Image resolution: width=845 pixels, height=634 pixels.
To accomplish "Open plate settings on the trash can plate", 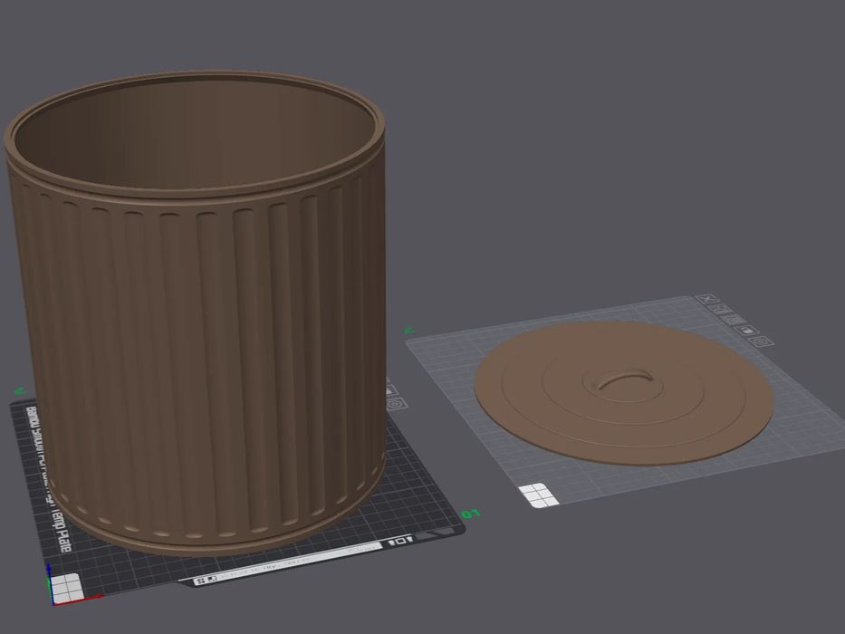I will [397, 404].
